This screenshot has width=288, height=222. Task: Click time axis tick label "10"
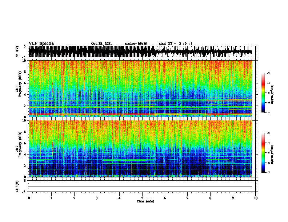256,198
